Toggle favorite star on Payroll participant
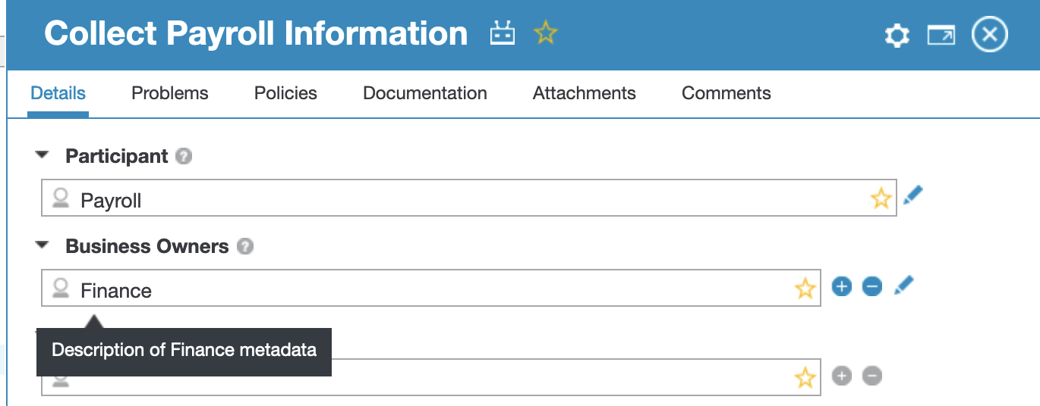Image resolution: width=1040 pixels, height=406 pixels. [x=881, y=199]
